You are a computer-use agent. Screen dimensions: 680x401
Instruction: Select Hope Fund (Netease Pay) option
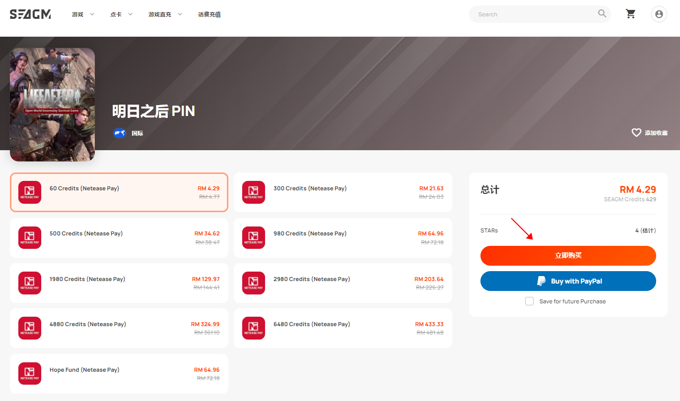(119, 374)
